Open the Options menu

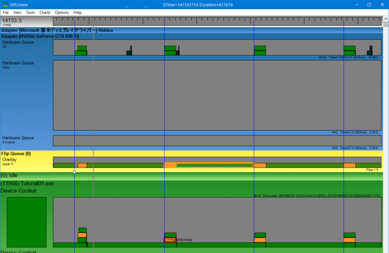click(x=62, y=13)
